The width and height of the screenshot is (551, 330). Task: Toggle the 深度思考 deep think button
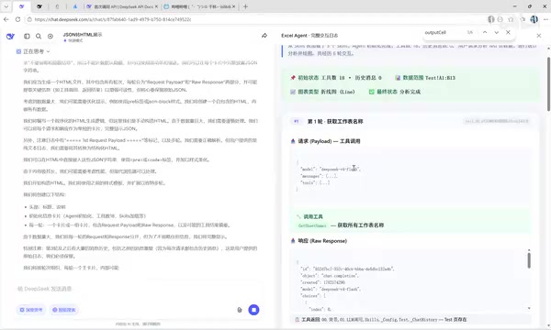click(31, 310)
